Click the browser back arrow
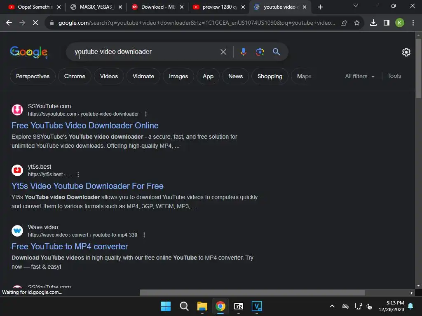 click(9, 23)
